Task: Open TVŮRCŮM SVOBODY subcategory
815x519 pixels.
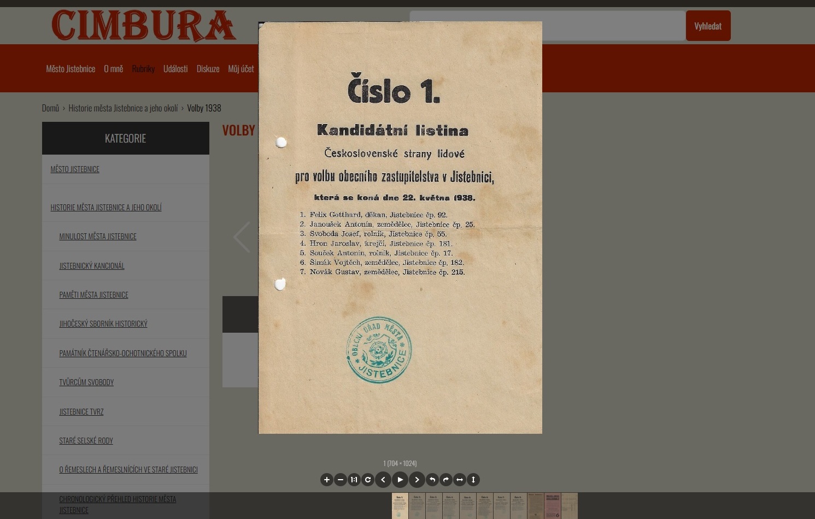Action: [86, 382]
